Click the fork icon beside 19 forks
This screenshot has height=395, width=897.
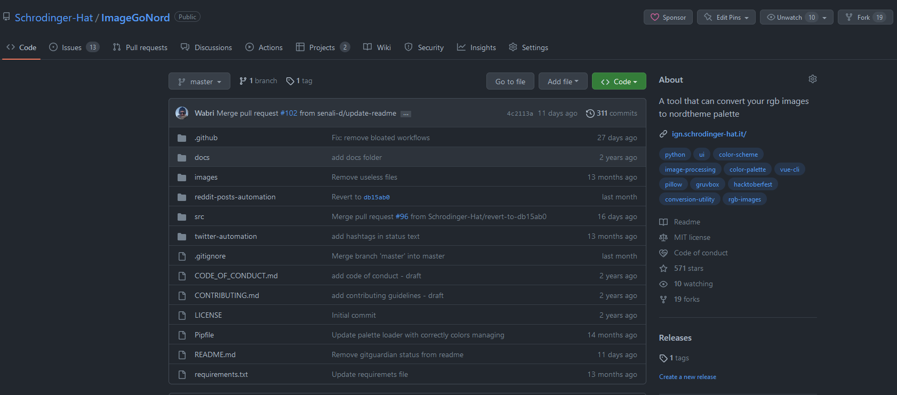point(663,299)
